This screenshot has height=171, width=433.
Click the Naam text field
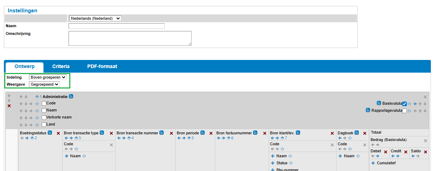tap(116, 26)
